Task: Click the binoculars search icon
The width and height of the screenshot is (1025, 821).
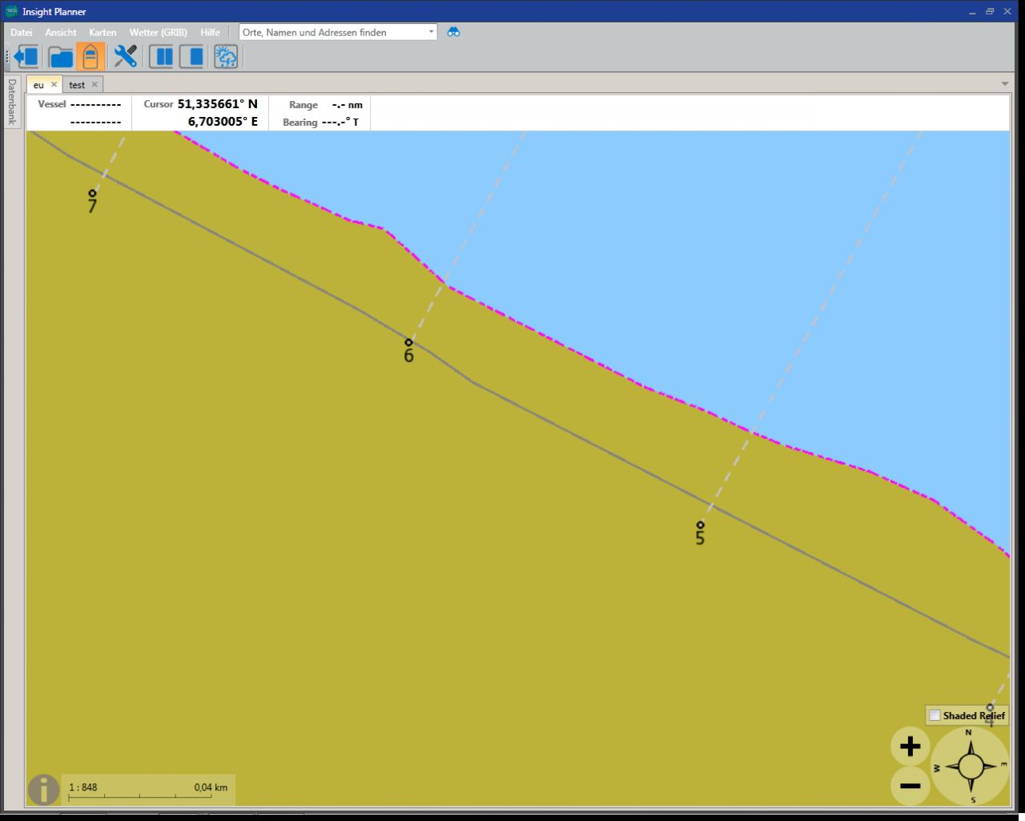Action: (453, 32)
